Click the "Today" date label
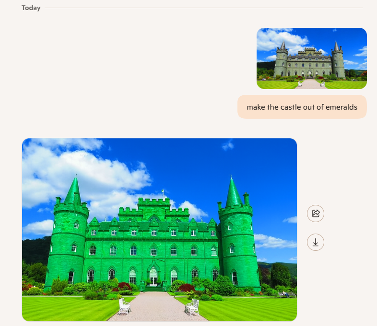Image resolution: width=377 pixels, height=326 pixels. [31, 8]
